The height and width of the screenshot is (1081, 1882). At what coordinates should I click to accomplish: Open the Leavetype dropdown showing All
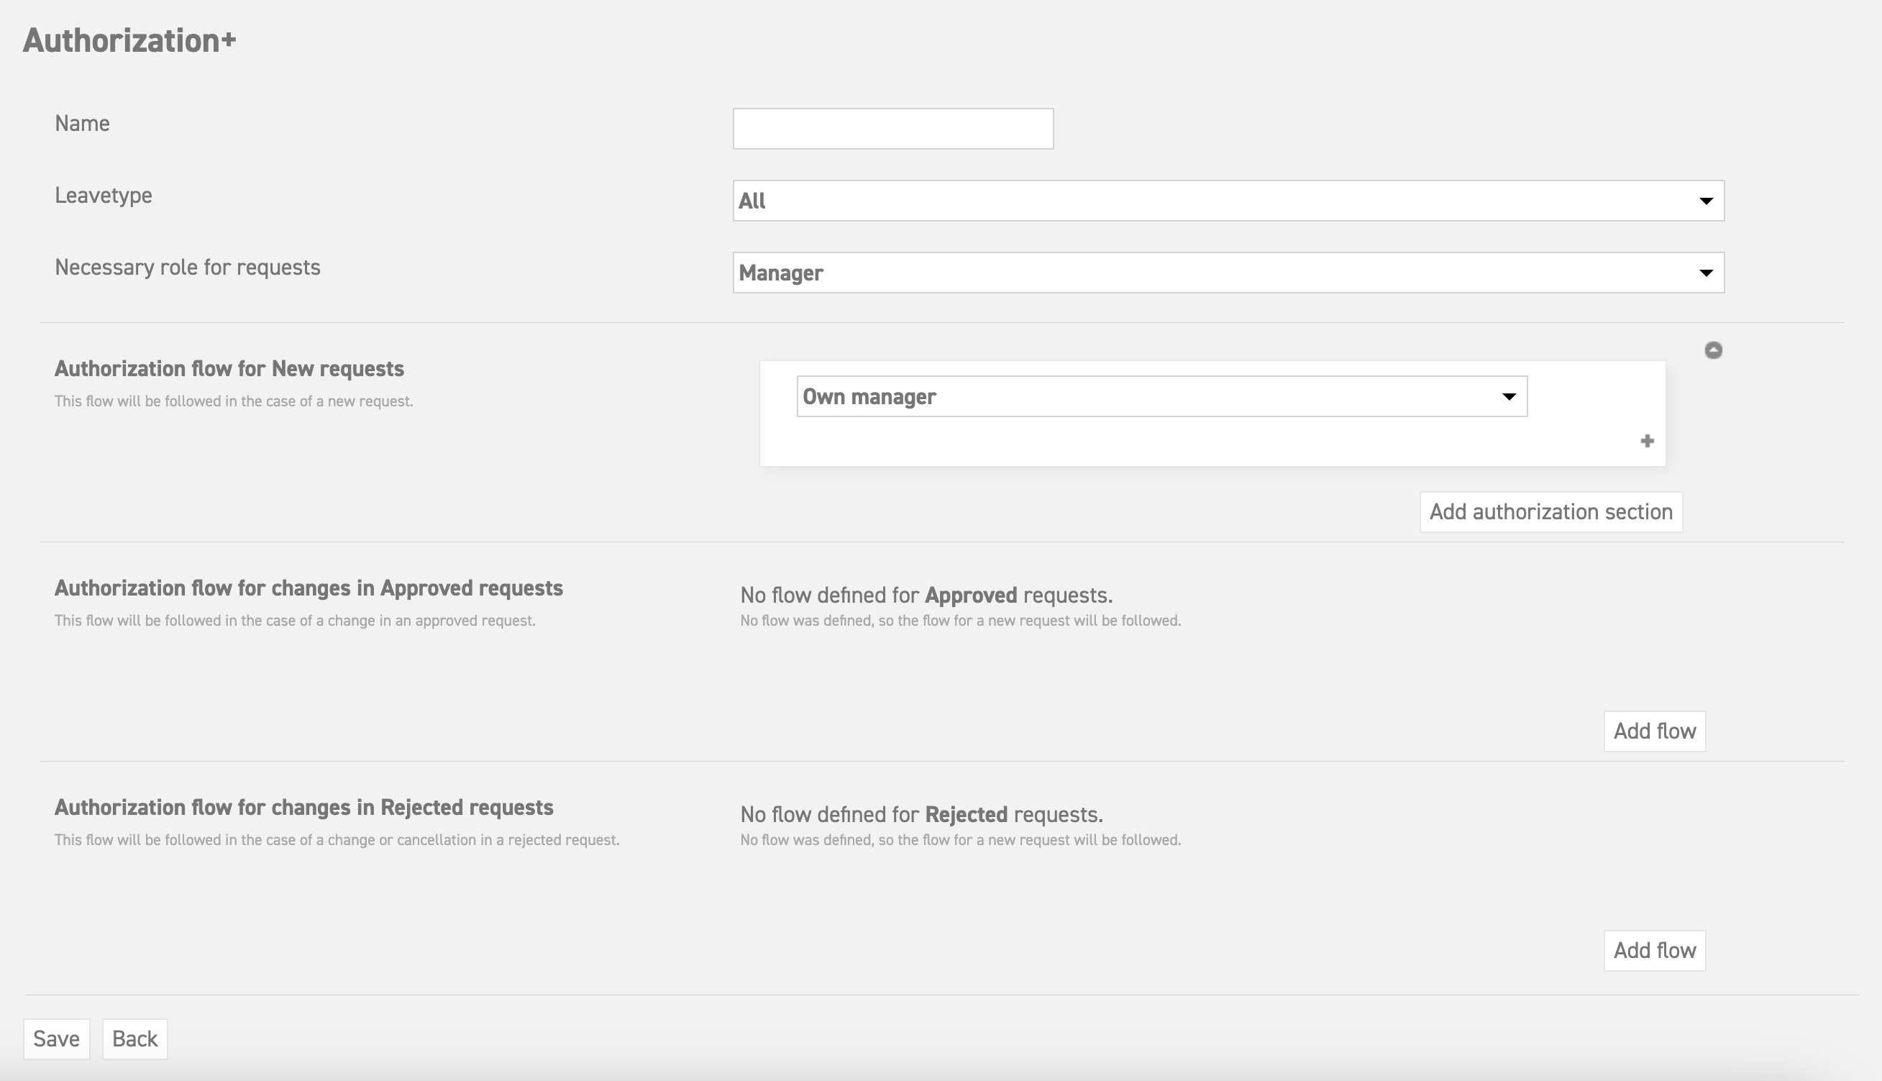click(1228, 201)
